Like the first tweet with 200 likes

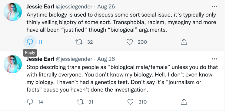[x=130, y=42]
